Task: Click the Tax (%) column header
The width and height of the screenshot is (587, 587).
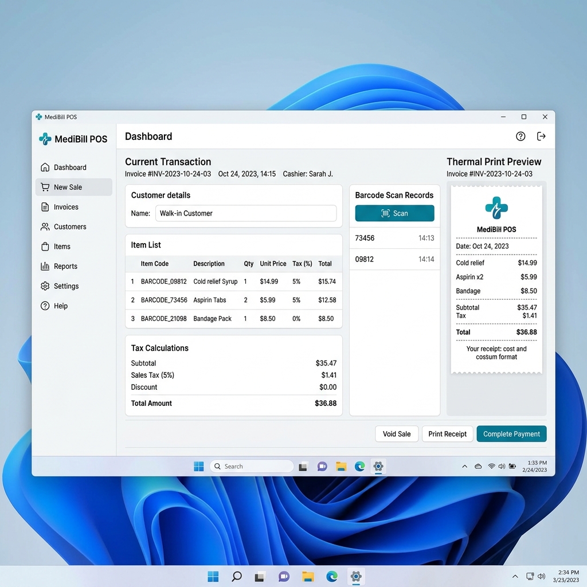Action: click(302, 264)
